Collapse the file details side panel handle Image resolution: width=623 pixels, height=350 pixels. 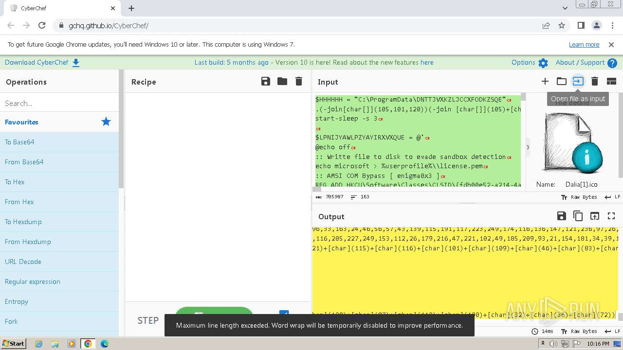click(528, 147)
